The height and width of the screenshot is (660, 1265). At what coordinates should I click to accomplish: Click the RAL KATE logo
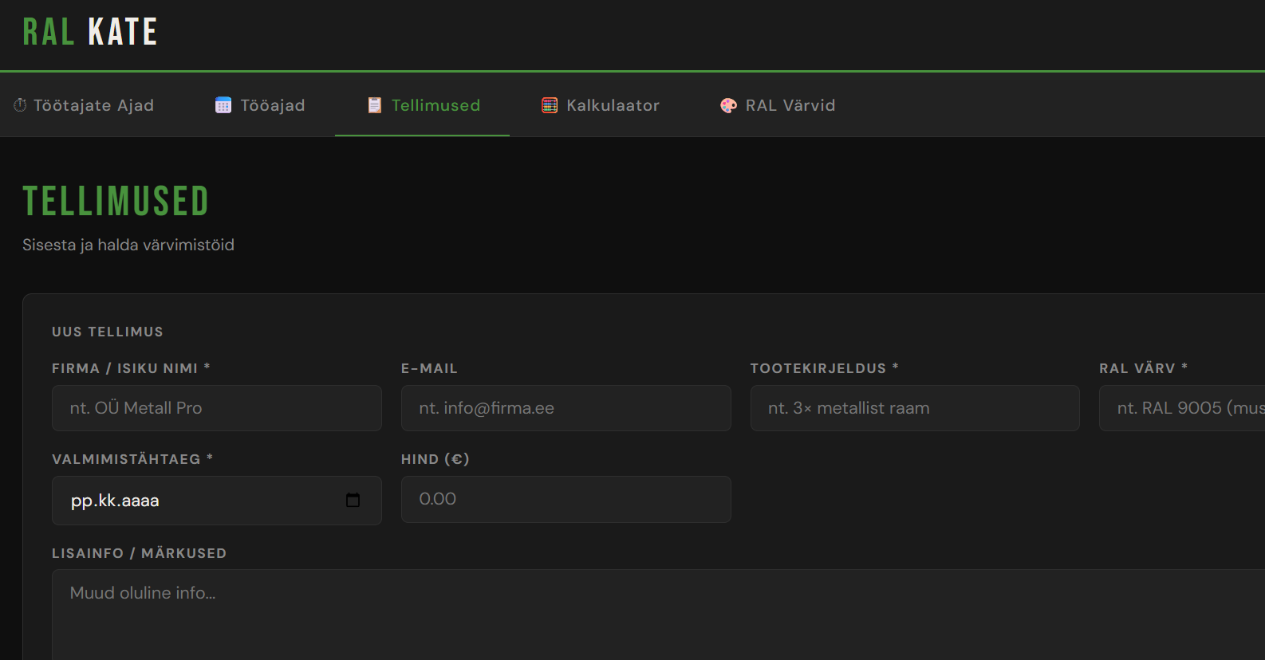[x=90, y=33]
